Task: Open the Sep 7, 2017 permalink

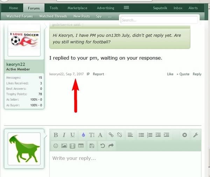Action: click(x=75, y=74)
